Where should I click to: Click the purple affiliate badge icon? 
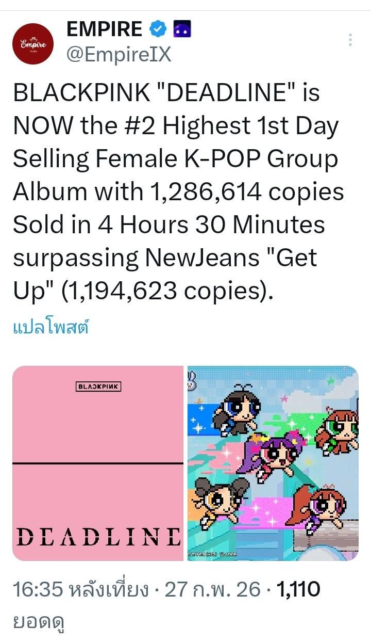181,30
